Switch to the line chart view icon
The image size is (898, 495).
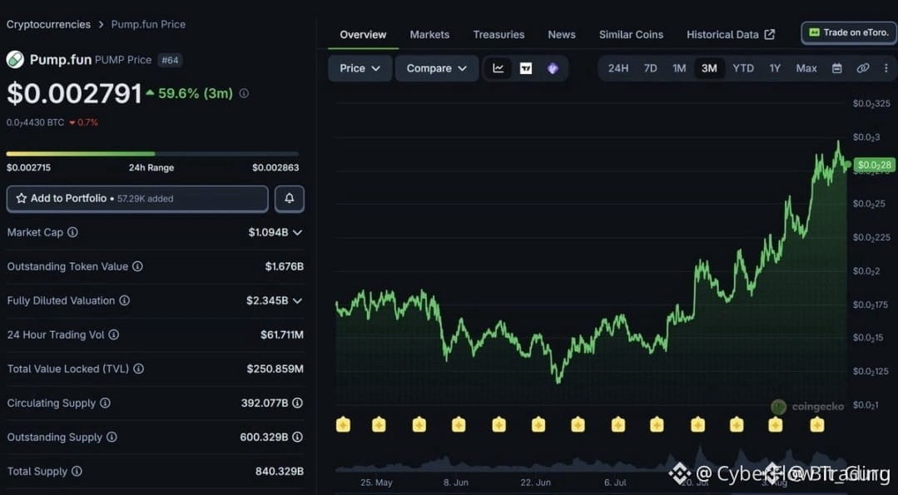499,69
